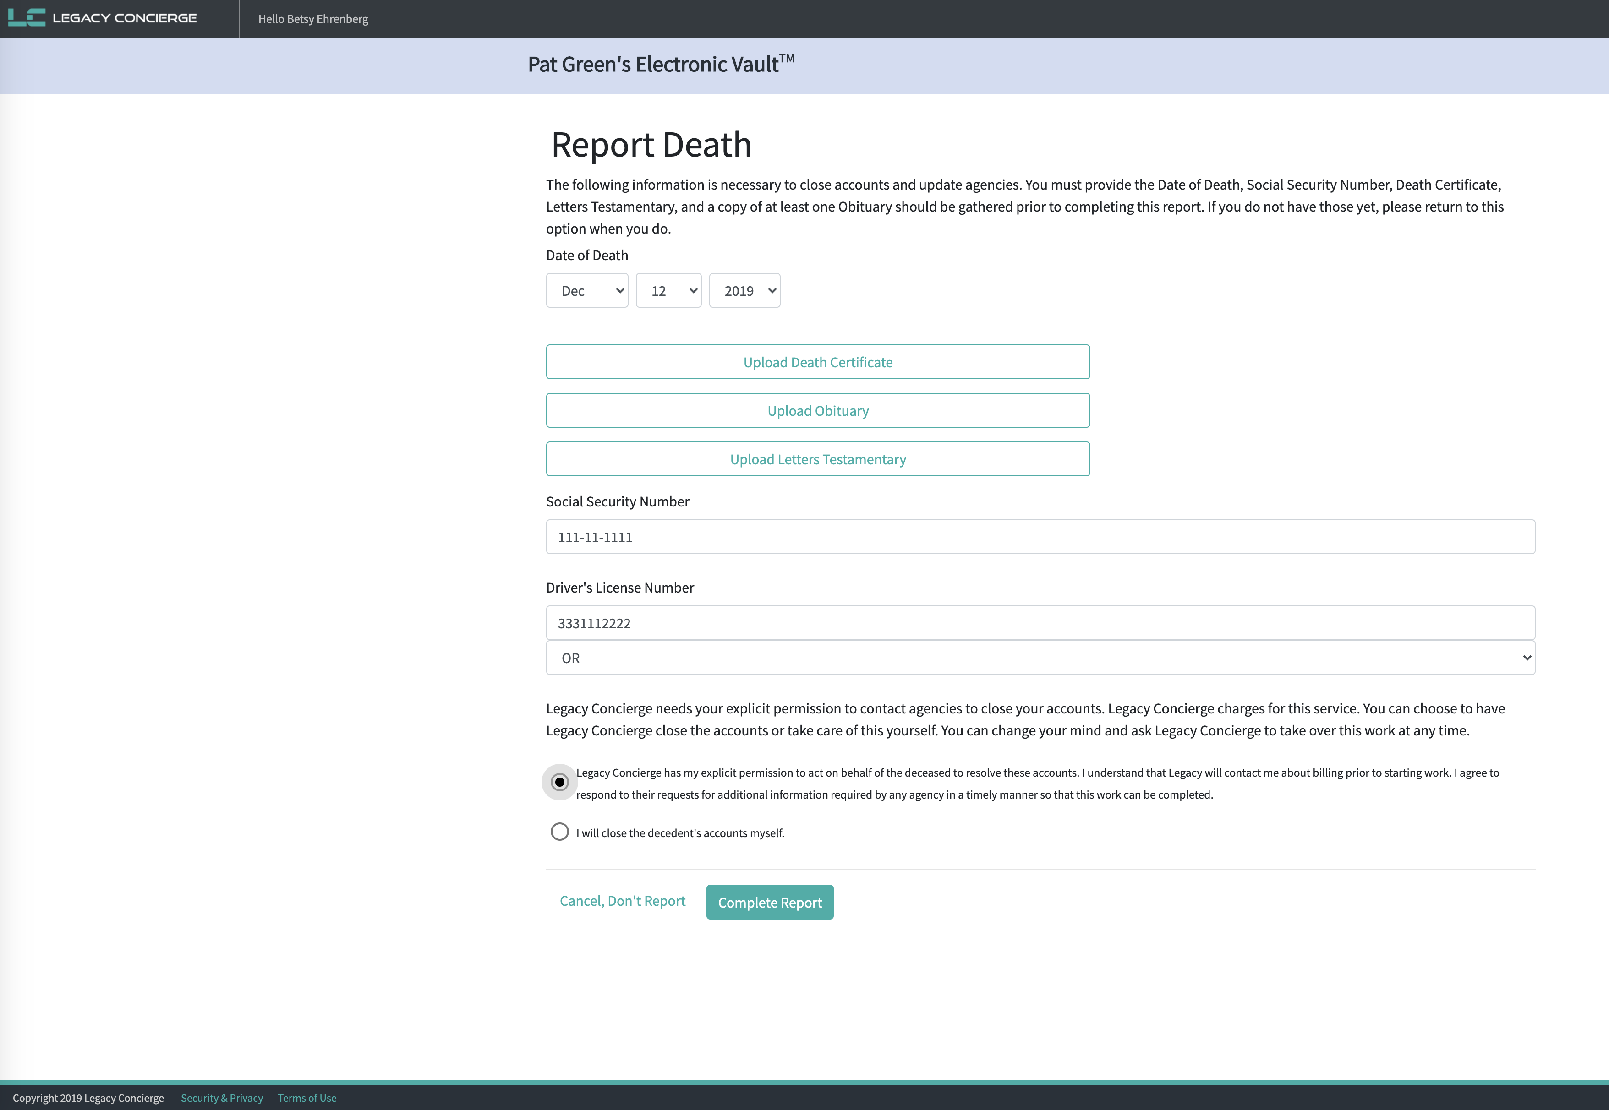Click the Hello Betsy Ehrenberg greeting
Viewport: 1609px width, 1110px height.
[313, 19]
